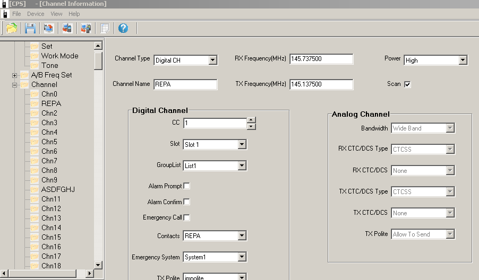Image resolution: width=479 pixels, height=280 pixels.
Task: Click the spreadsheet document toolbar icon
Action: tap(105, 28)
